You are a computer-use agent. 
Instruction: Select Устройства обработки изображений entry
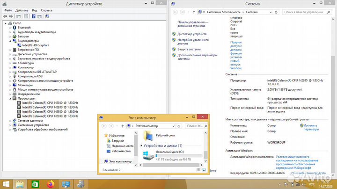coord(42,129)
